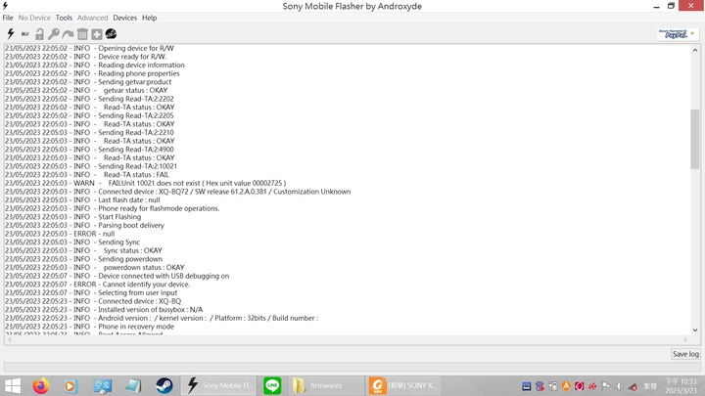The image size is (705, 396).
Task: Click the log scroll down arrow
Action: click(x=695, y=330)
